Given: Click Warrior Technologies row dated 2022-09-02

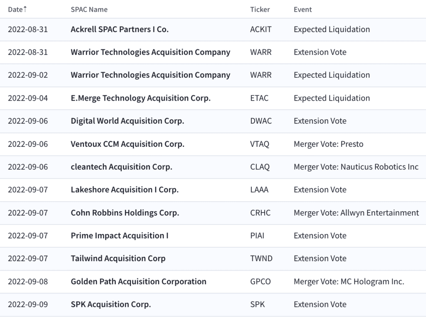Looking at the screenshot, I should tap(213, 75).
